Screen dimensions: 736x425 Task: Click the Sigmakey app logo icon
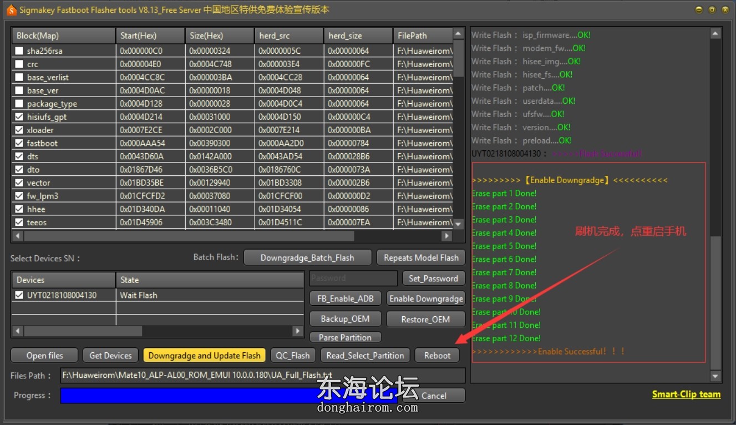click(11, 10)
